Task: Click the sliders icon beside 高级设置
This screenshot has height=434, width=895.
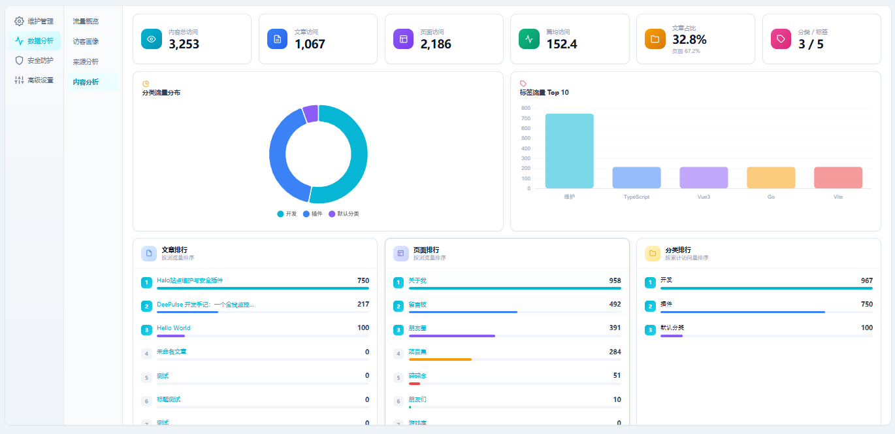Action: pos(20,80)
